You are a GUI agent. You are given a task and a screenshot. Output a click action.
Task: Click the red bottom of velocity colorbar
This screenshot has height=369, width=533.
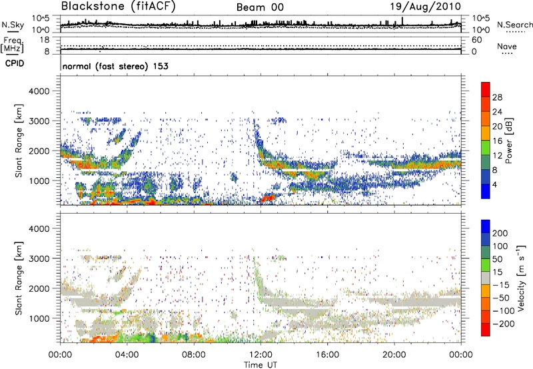[x=486, y=330]
